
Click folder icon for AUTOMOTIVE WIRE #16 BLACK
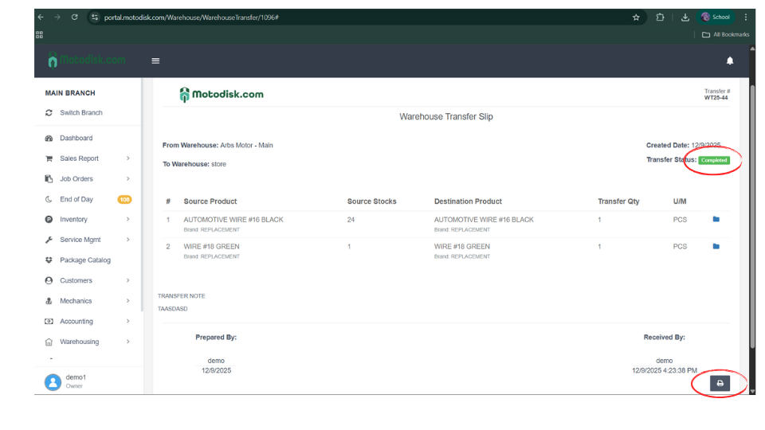point(716,220)
